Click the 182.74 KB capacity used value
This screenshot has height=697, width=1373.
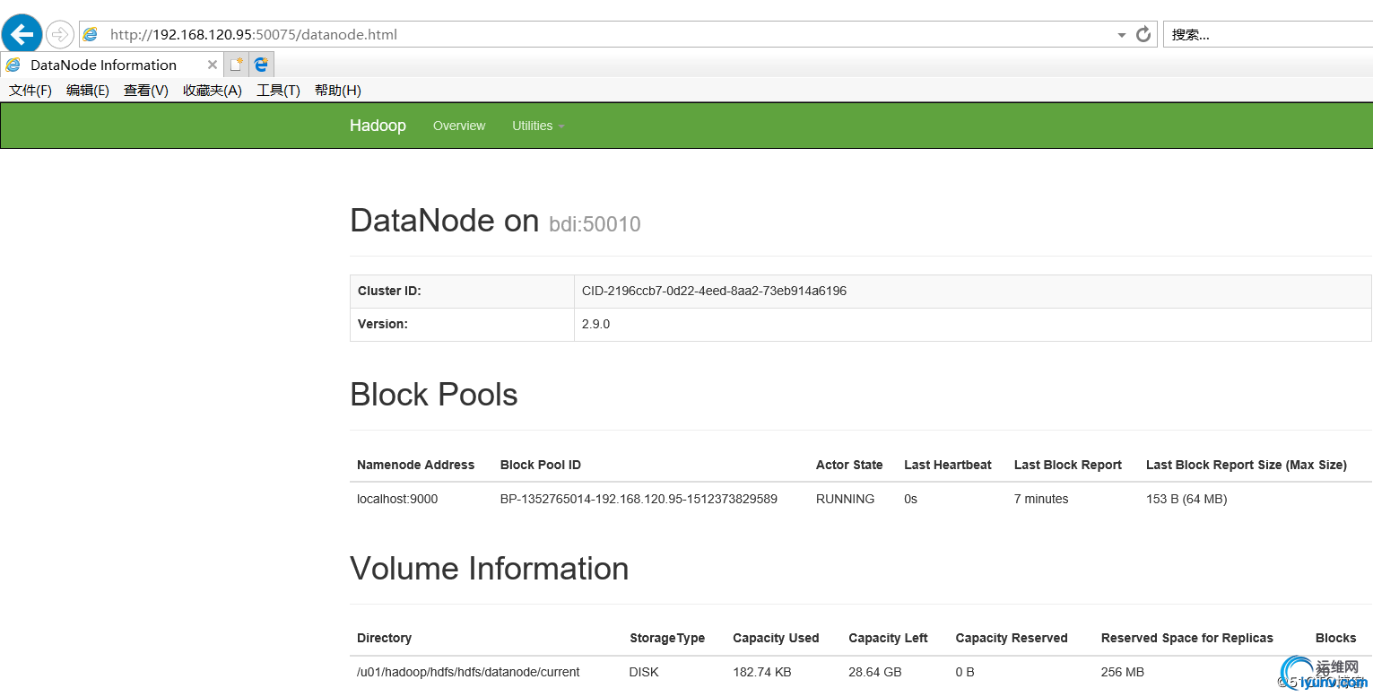click(x=762, y=672)
